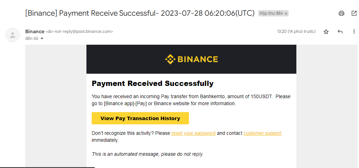Click the do-not-reply@post.binance.com address
Image resolution: width=359 pixels, height=168 pixels.
[x=79, y=31]
